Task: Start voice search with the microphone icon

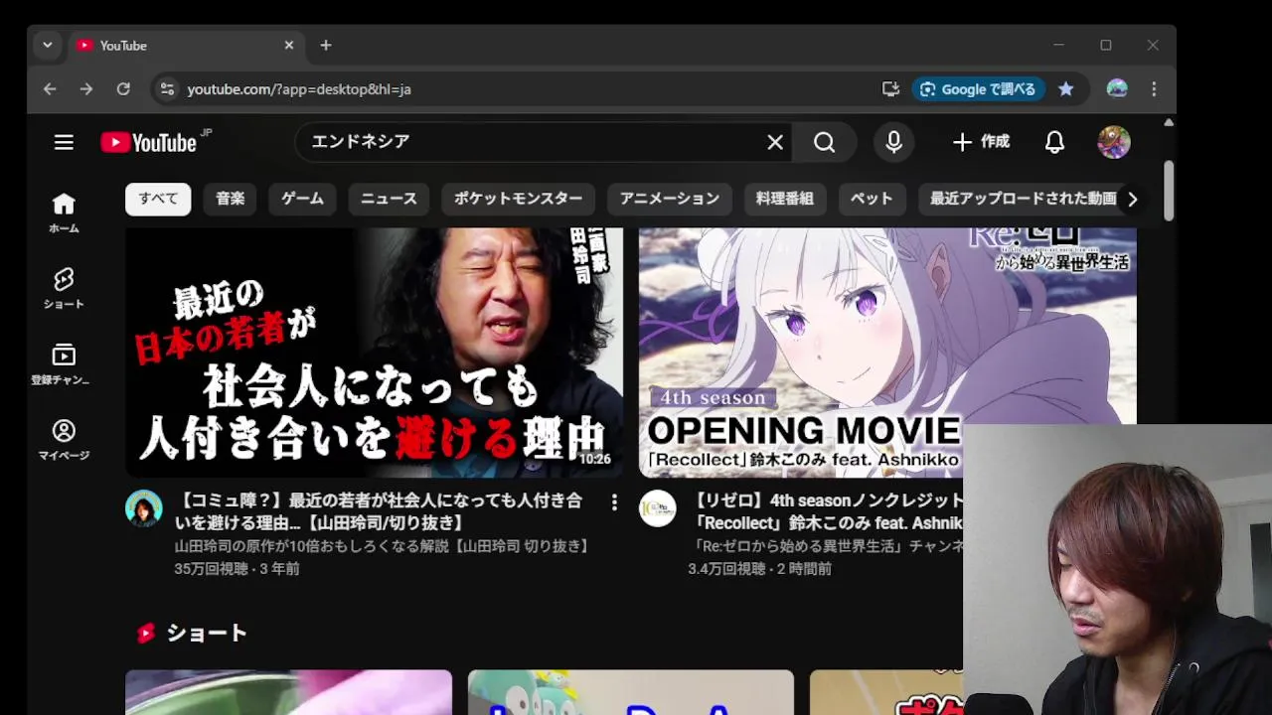Action: (x=894, y=142)
